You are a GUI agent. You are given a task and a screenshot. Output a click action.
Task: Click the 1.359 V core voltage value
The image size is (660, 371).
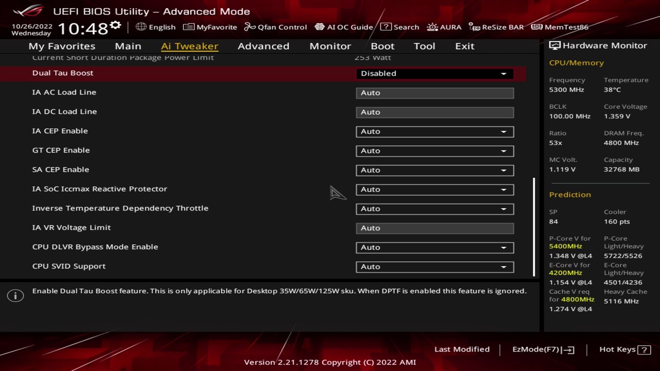coord(617,116)
